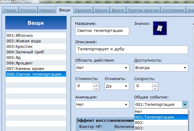
Task: Click the scroll item icon thumbnail
Action: pyautogui.click(x=160, y=28)
